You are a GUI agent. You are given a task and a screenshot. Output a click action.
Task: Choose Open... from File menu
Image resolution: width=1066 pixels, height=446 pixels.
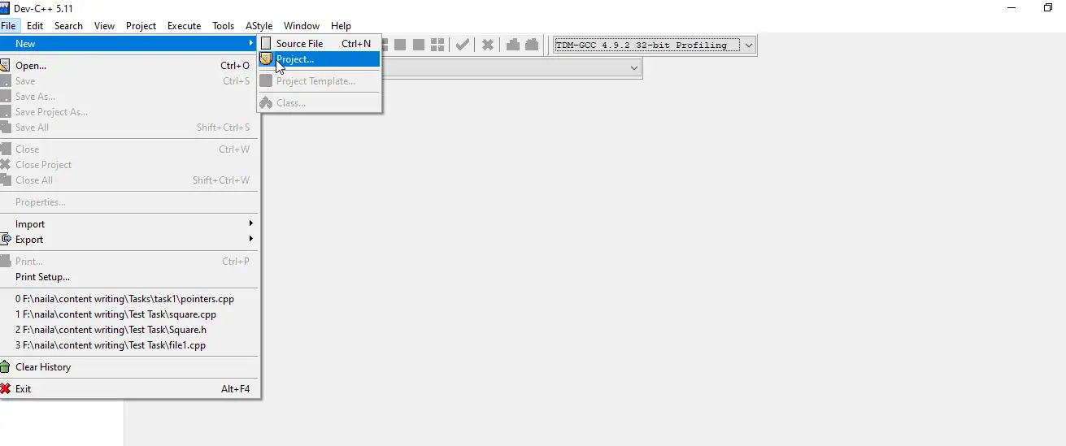pos(129,66)
